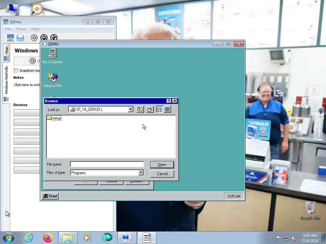The width and height of the screenshot is (326, 244).
Task: Expand second device section under Devices
Action: click(x=27, y=122)
